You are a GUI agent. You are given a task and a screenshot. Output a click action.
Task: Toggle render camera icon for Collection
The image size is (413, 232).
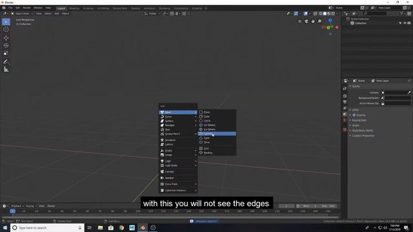409,23
